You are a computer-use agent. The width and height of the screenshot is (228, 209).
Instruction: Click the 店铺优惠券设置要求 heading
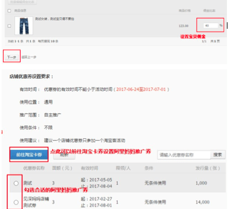pyautogui.click(x=31, y=77)
